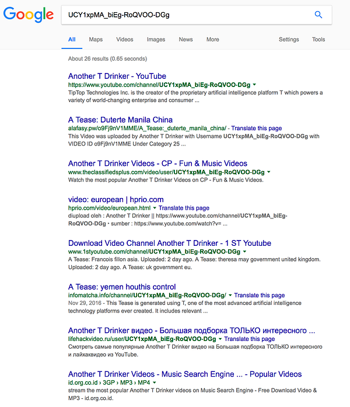
Task: Expand dropdown arrow beside 1styoutube.com URL
Action: point(244,252)
